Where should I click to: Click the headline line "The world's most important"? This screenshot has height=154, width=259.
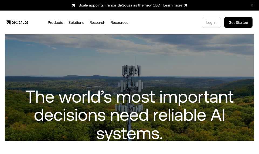tap(129, 97)
